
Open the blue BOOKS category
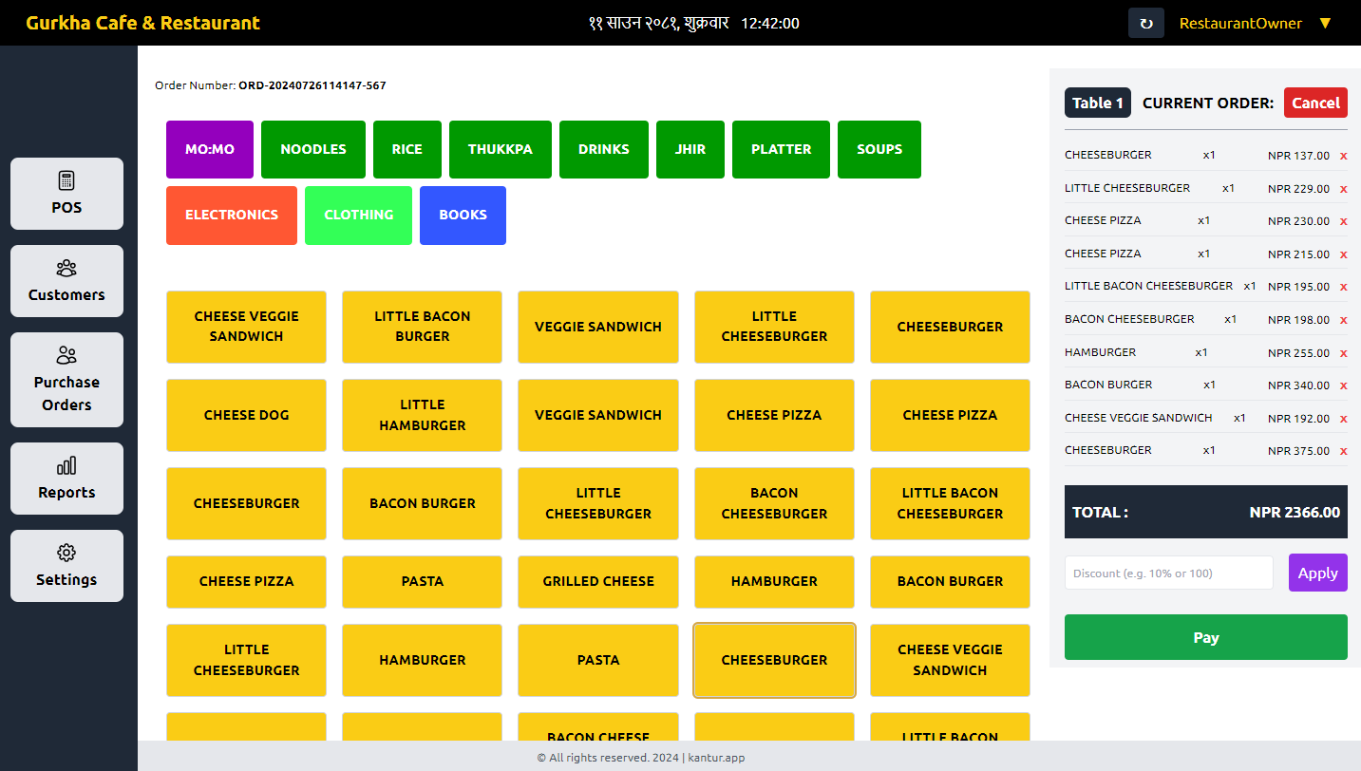pyautogui.click(x=463, y=216)
